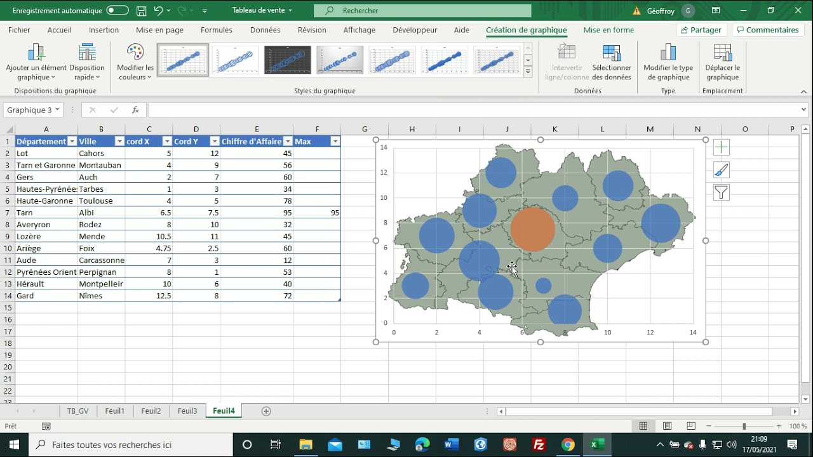Screen dimensions: 813x457
Task: Open the Max column filter dropdown
Action: 335,142
